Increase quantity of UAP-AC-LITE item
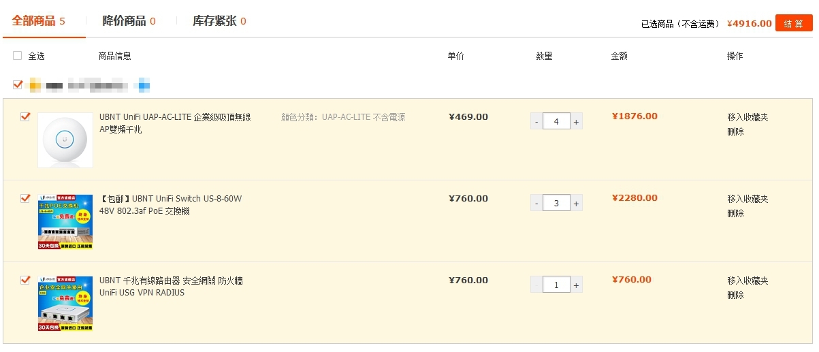Screen dimensions: 819x352 pyautogui.click(x=576, y=121)
